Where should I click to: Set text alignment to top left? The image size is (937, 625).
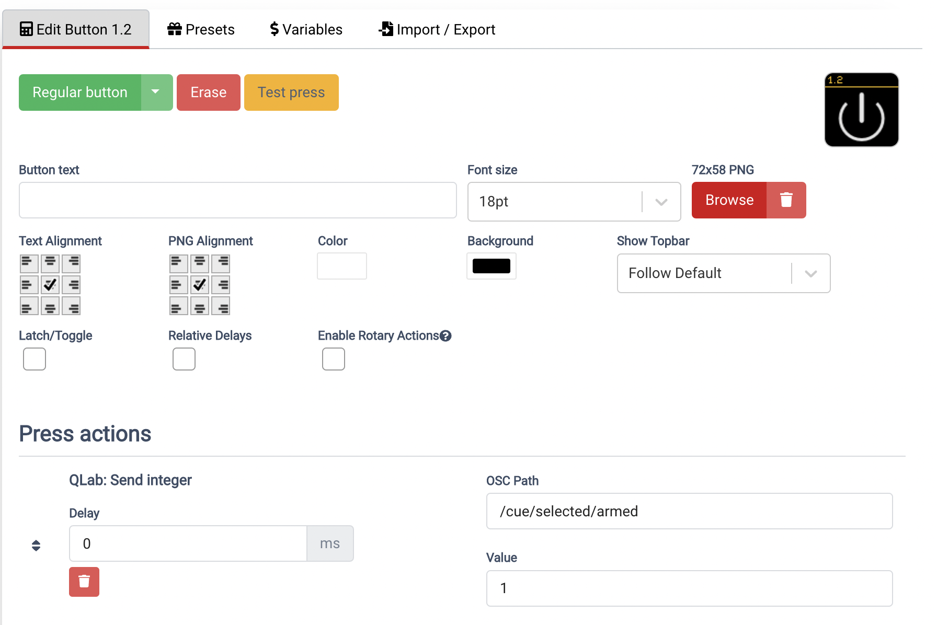[x=29, y=263]
